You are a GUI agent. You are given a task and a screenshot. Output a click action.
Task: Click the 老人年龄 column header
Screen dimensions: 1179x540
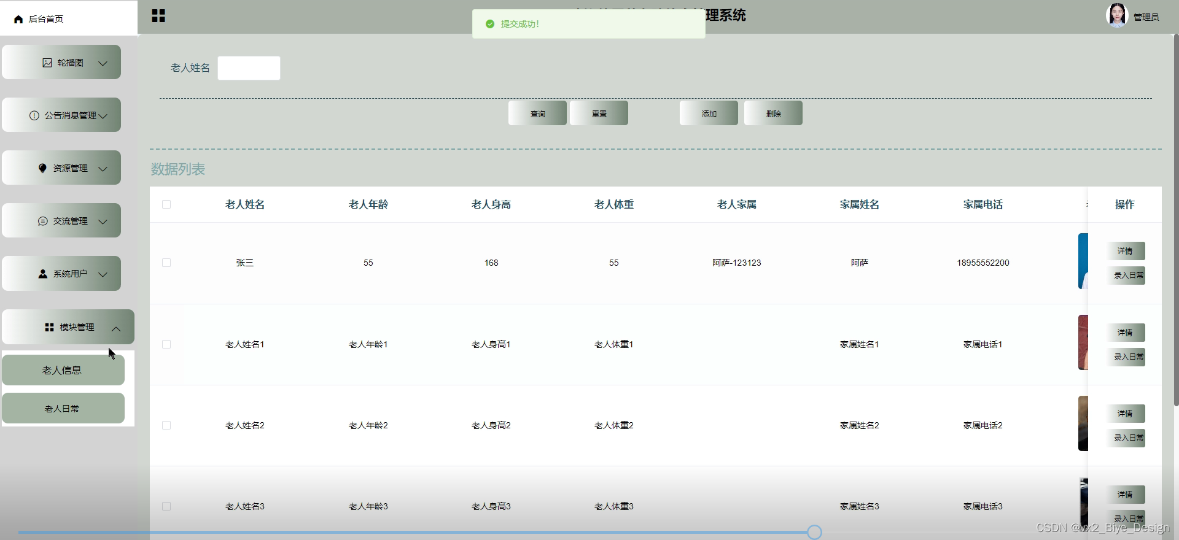pyautogui.click(x=368, y=204)
